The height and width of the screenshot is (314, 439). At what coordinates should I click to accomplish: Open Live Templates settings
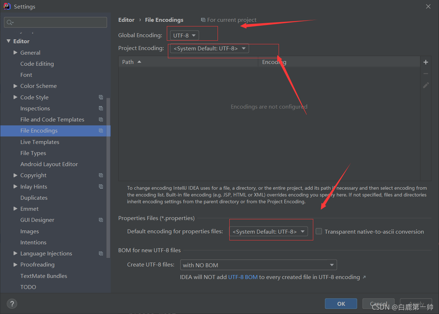pyautogui.click(x=40, y=142)
